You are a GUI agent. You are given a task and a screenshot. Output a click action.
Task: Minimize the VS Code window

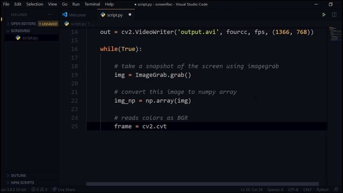coord(316,4)
